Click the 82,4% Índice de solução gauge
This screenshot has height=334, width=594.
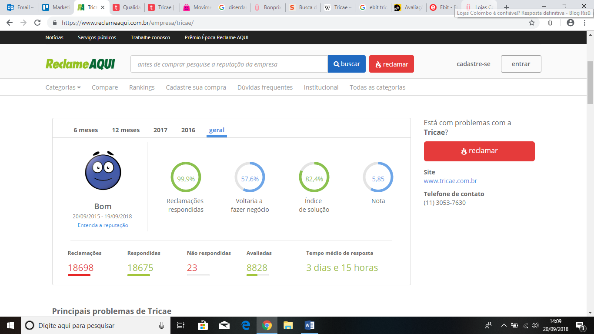[x=314, y=177]
